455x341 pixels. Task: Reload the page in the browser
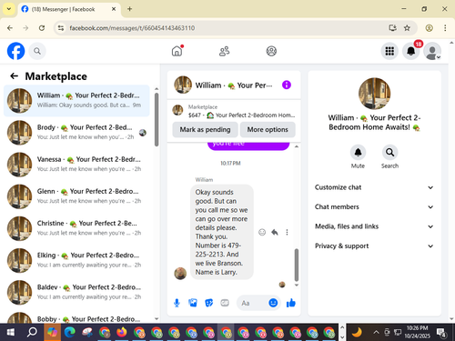point(42,28)
